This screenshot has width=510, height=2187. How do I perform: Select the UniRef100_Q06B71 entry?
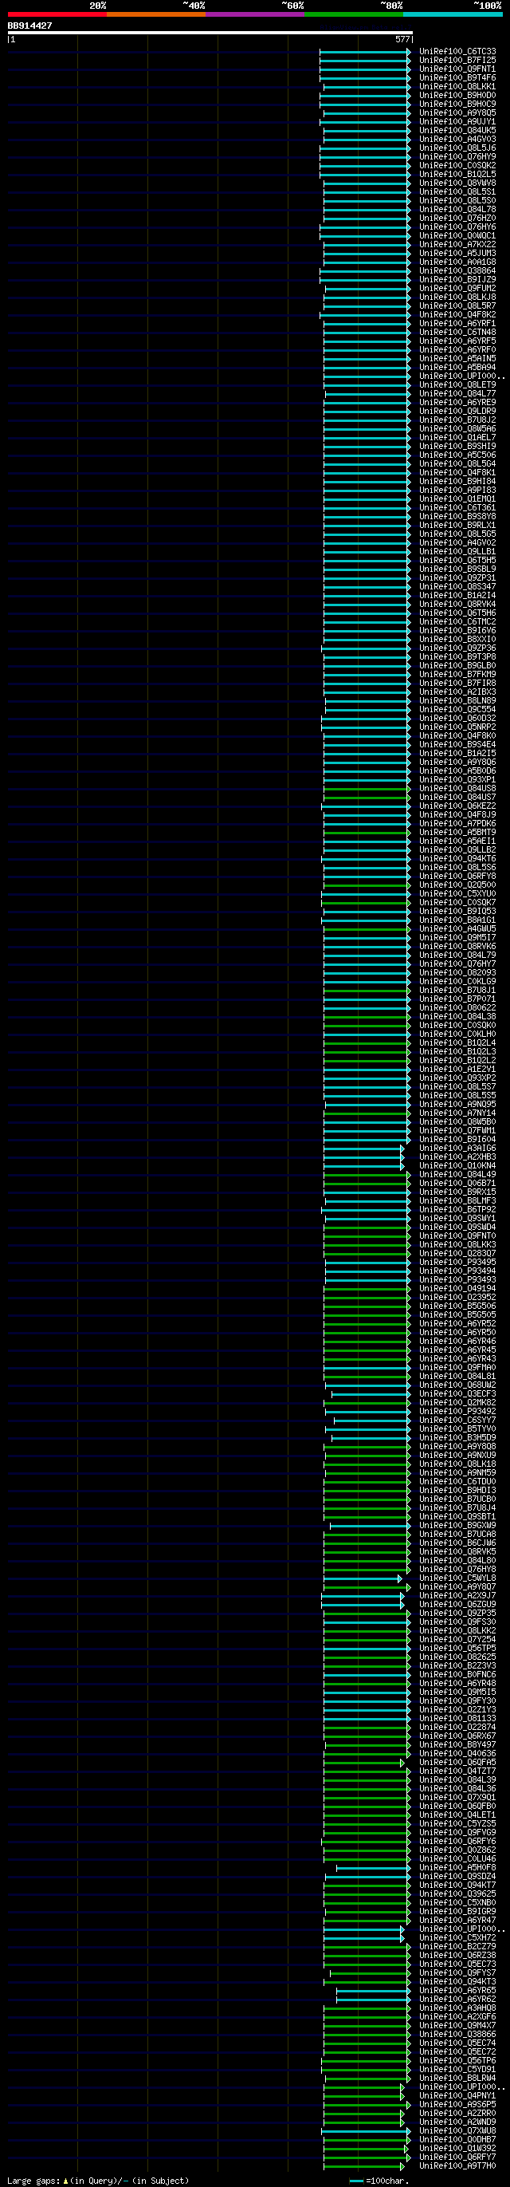(457, 1184)
